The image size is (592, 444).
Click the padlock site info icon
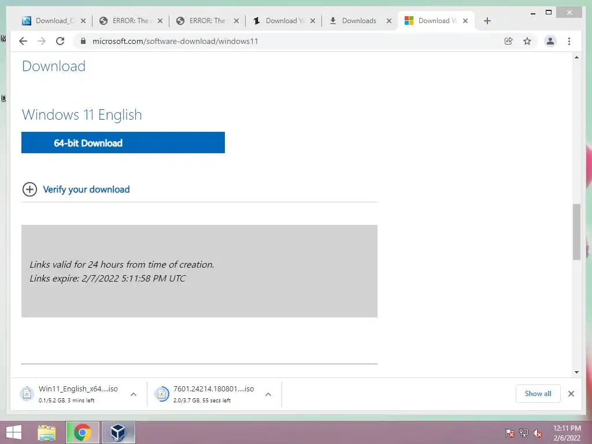tap(83, 41)
